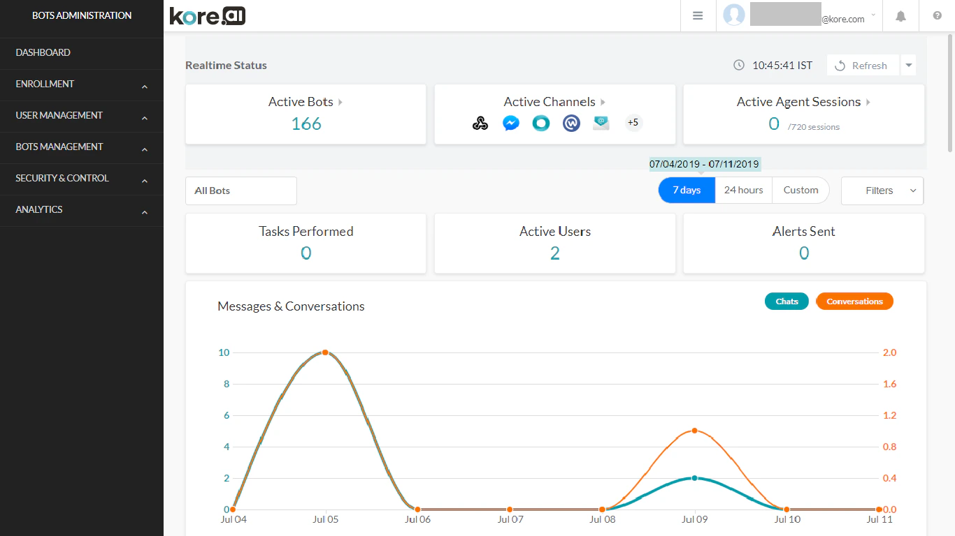This screenshot has height=536, width=955.
Task: Click the Refresh button
Action: tap(863, 65)
